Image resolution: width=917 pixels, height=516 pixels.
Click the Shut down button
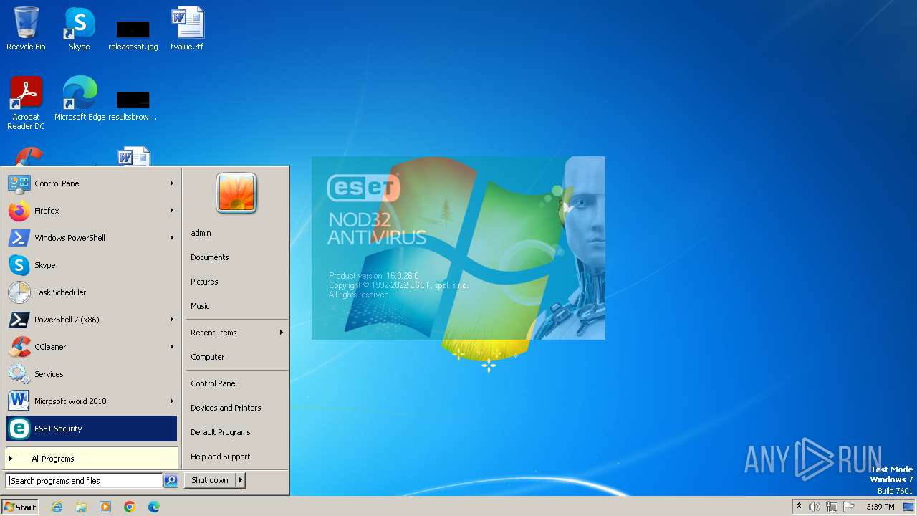210,480
